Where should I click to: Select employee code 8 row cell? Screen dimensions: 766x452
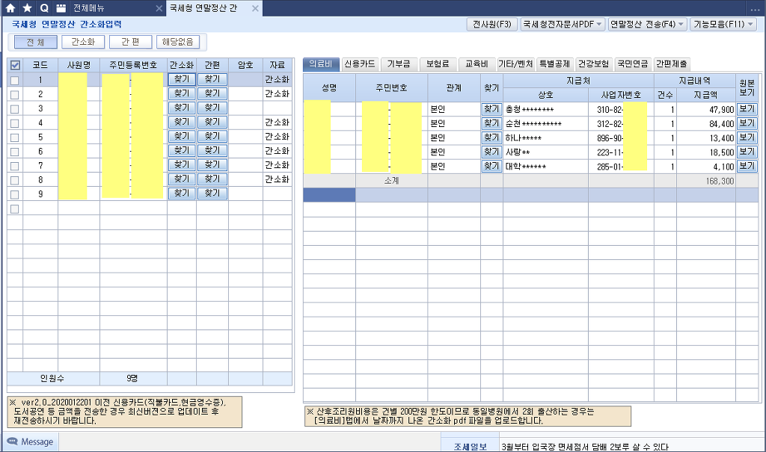(40, 179)
